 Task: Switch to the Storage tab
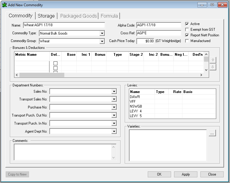[x=46, y=16]
